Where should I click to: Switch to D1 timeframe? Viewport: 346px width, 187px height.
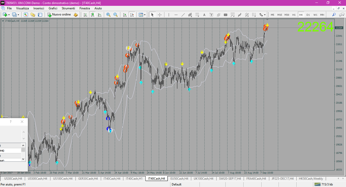pyautogui.click(x=308, y=15)
